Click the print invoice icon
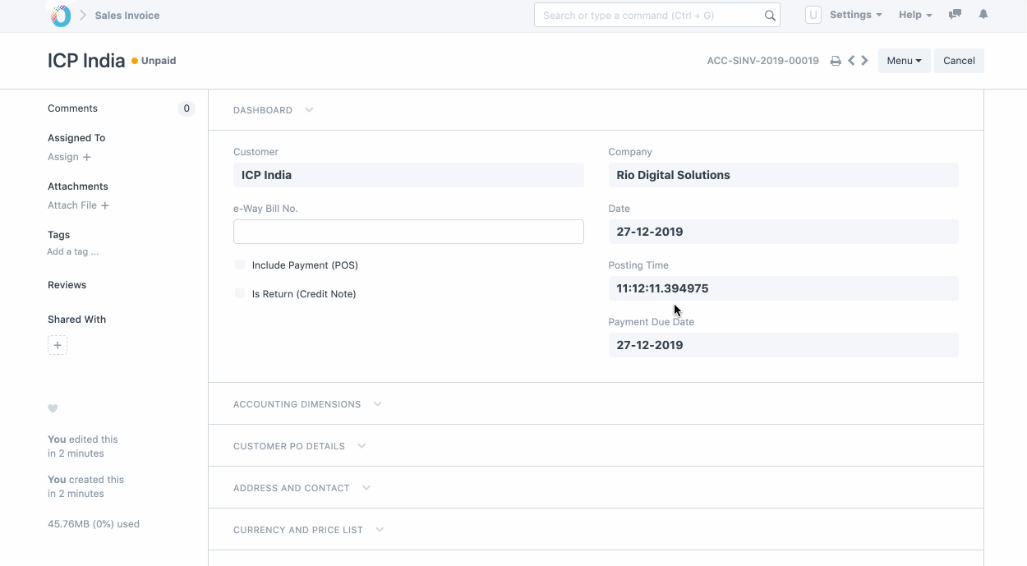The width and height of the screenshot is (1027, 566). tap(836, 61)
